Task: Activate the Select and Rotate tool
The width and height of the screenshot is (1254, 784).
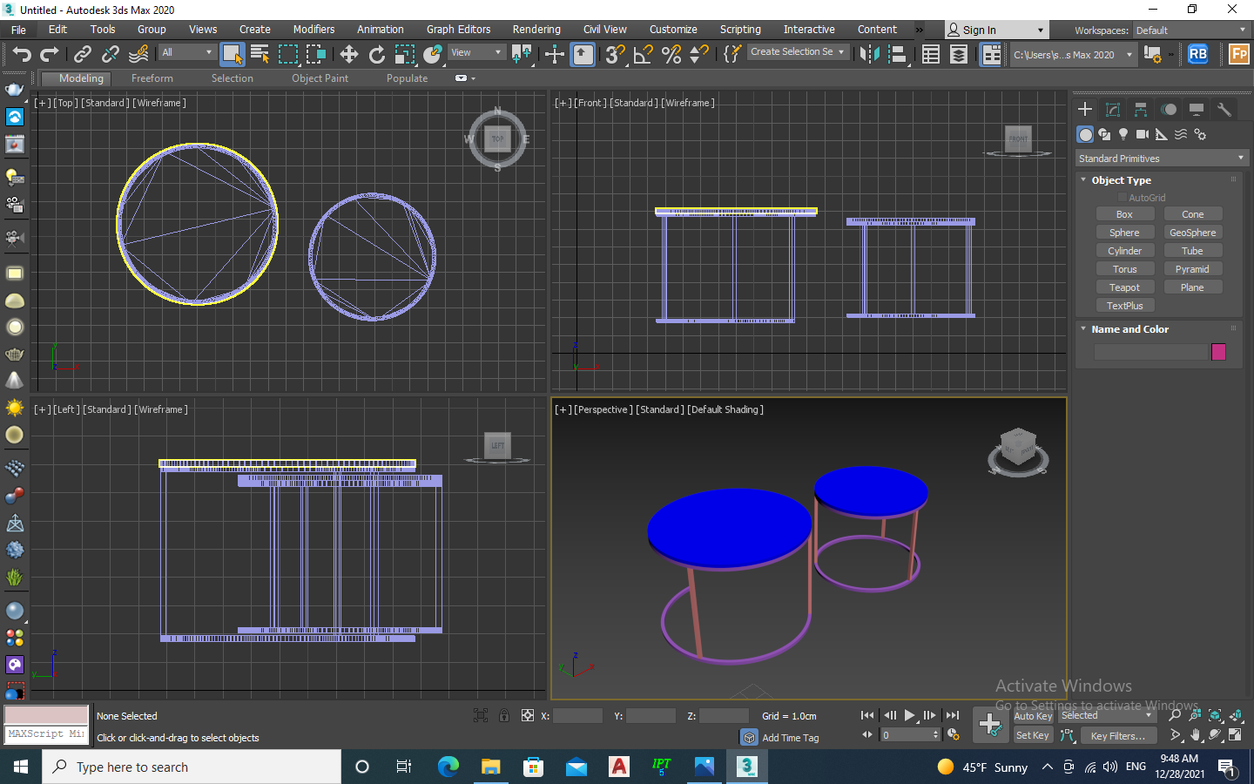Action: 377,55
